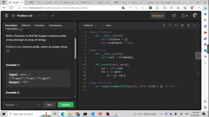This screenshot has height=117, width=209.
Task: Click the debugger icon beside Run
Action: pyautogui.click(x=39, y=105)
